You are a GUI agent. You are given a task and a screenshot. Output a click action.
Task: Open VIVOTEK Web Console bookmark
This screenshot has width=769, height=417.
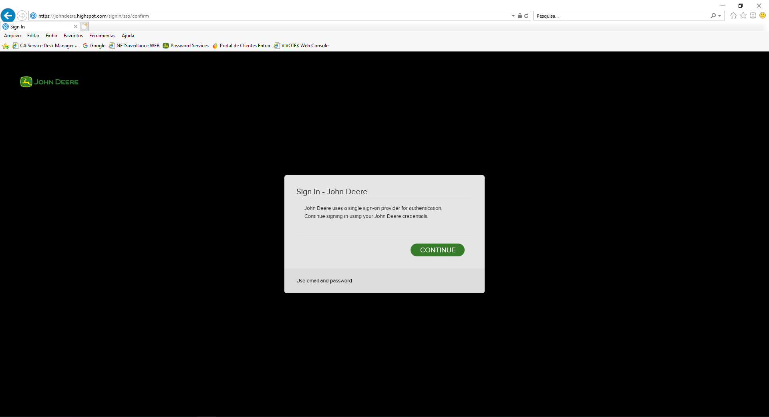coord(301,46)
